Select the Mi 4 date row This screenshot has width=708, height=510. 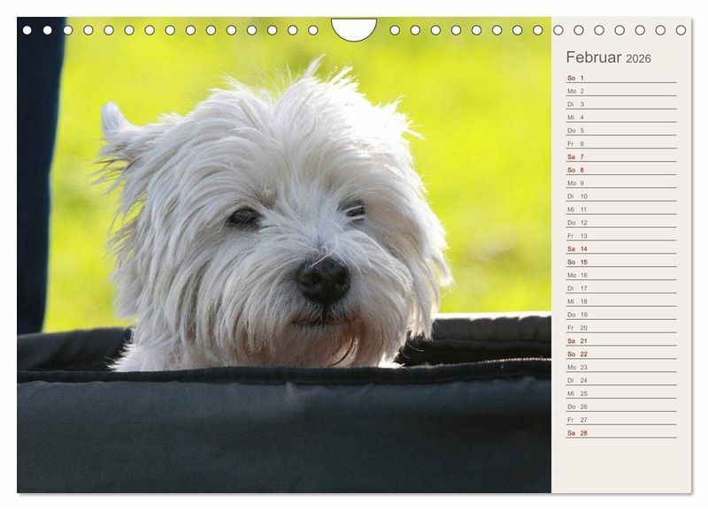click(621, 118)
